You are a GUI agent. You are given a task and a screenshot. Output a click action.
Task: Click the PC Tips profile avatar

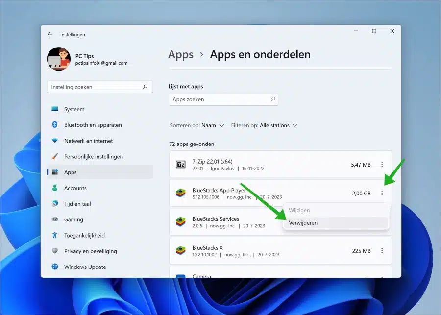point(59,59)
